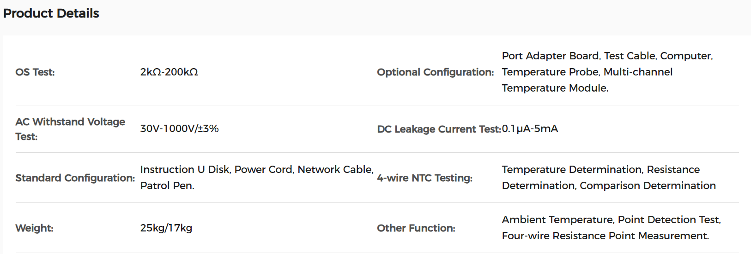Image resolution: width=751 pixels, height=254 pixels.
Task: Click the Standard Configuration label
Action: pyautogui.click(x=75, y=178)
